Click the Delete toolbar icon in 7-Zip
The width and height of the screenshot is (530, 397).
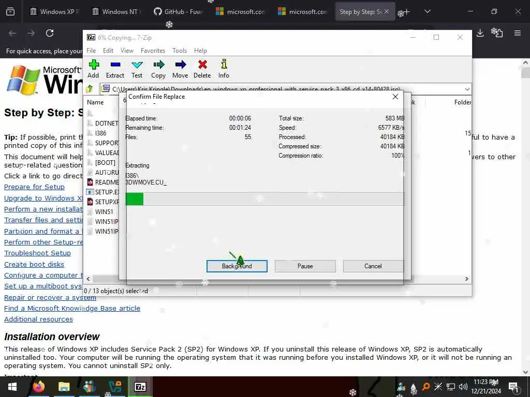202,69
